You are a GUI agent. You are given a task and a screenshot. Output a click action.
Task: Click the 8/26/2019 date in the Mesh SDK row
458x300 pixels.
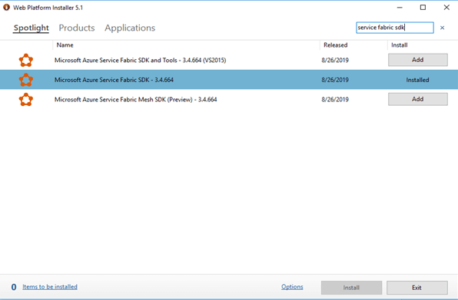point(335,100)
